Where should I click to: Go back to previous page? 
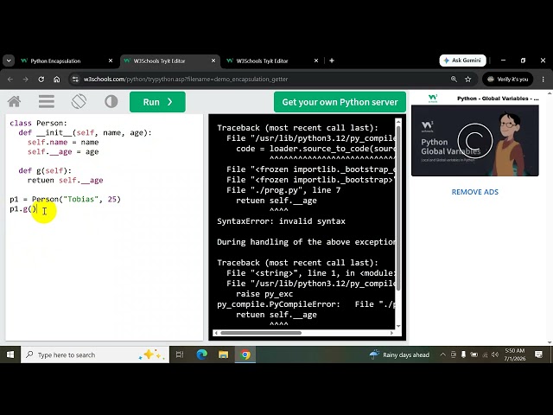click(x=10, y=80)
